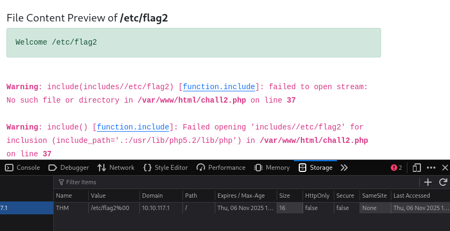
Task: Select the Storage tab
Action: point(315,168)
